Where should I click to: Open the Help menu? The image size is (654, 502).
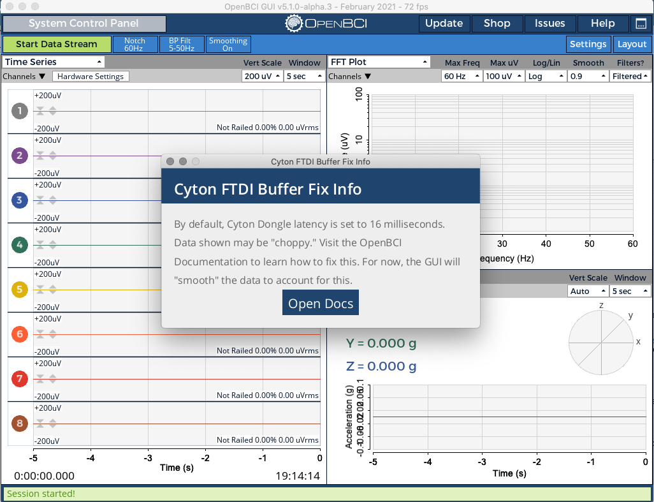tap(602, 24)
